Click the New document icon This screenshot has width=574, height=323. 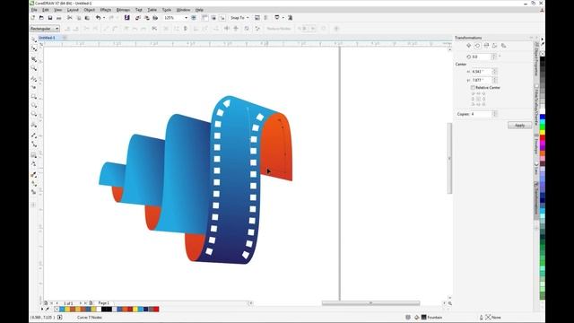tap(33, 18)
